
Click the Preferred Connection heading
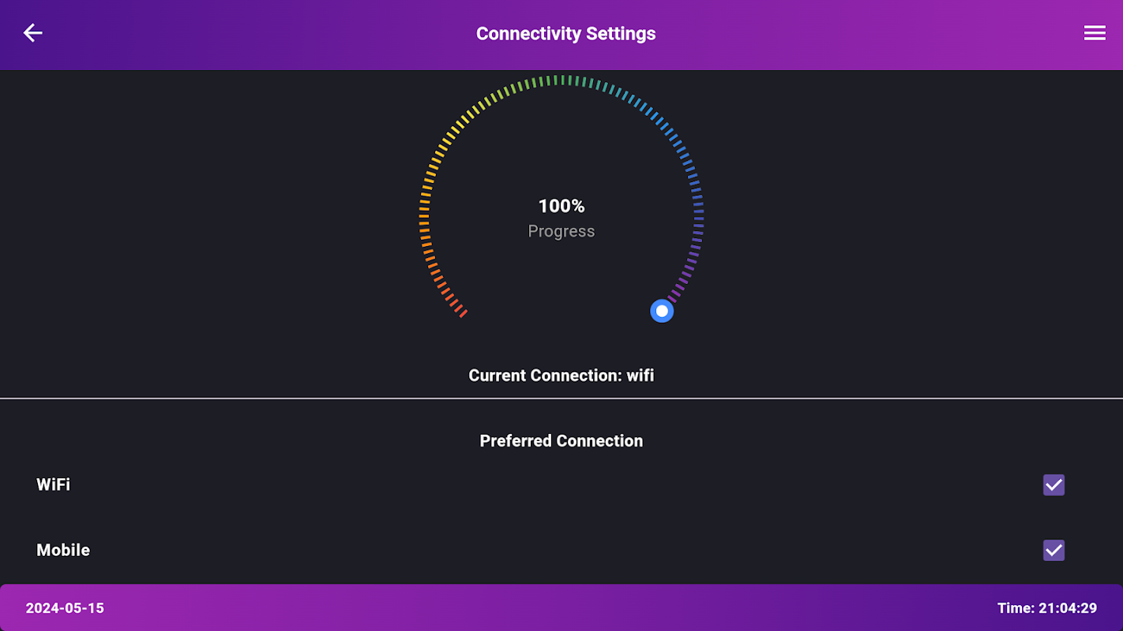[561, 441]
